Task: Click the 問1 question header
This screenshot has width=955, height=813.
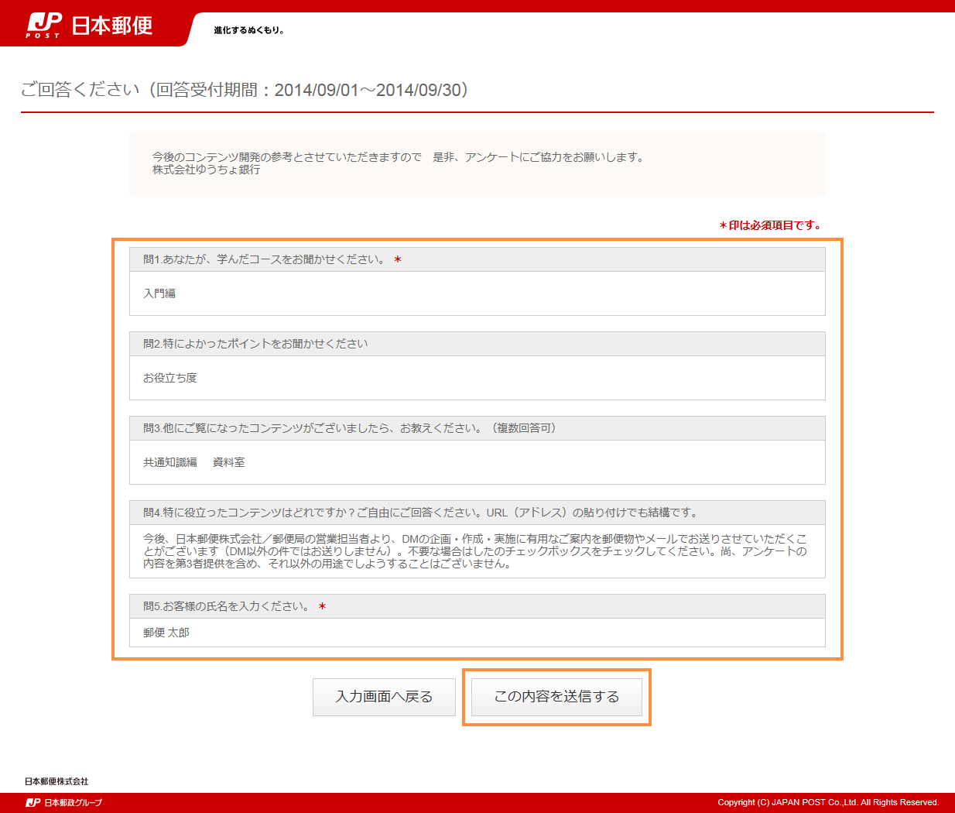Action: [x=477, y=259]
